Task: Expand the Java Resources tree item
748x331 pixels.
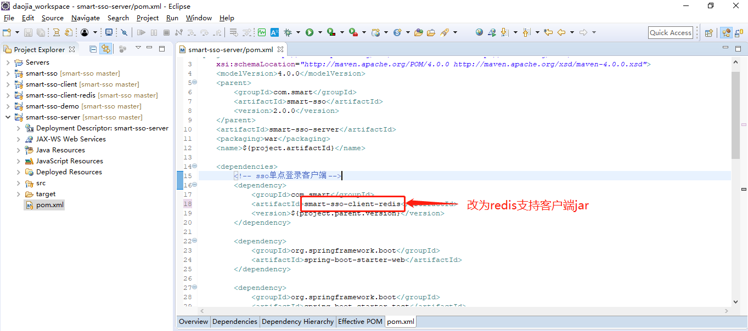Action: point(18,150)
